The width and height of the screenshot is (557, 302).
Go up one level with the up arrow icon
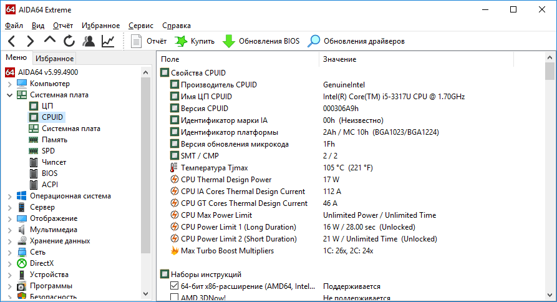(50, 40)
